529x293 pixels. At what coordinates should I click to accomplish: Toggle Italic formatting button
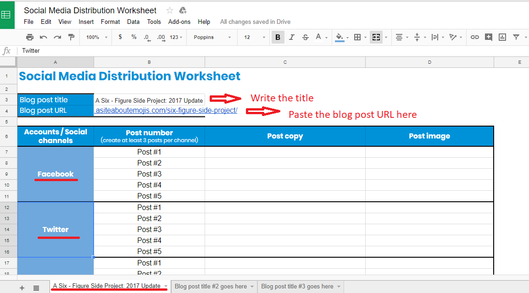292,37
